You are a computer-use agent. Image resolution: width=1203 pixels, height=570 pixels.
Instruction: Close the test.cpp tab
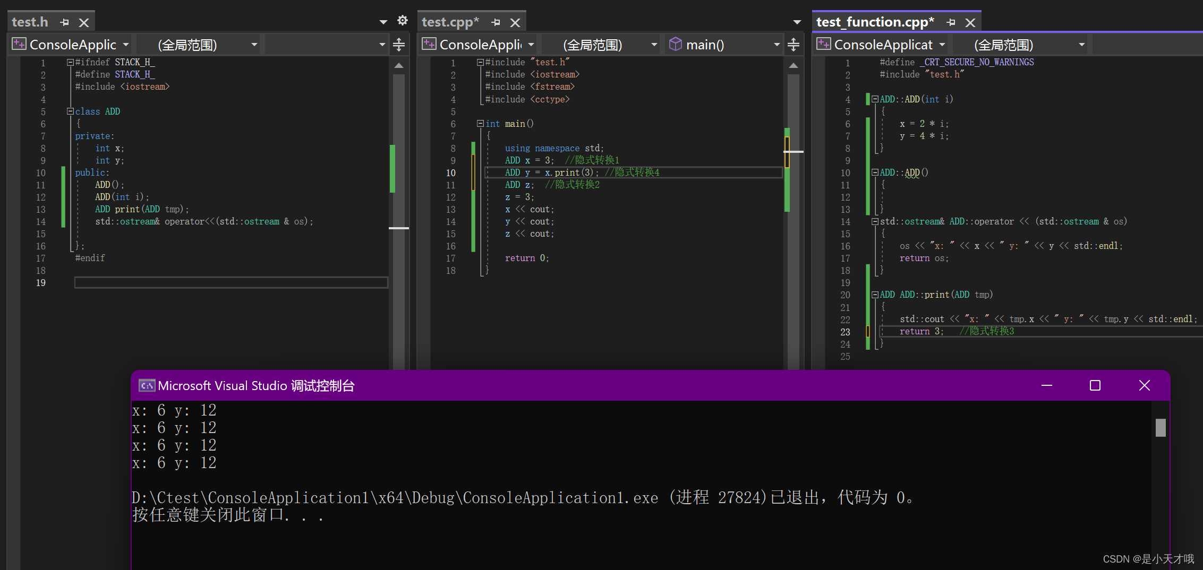pyautogui.click(x=515, y=22)
